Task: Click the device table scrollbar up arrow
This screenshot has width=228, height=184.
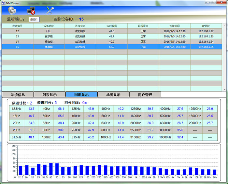Action: pos(224,25)
